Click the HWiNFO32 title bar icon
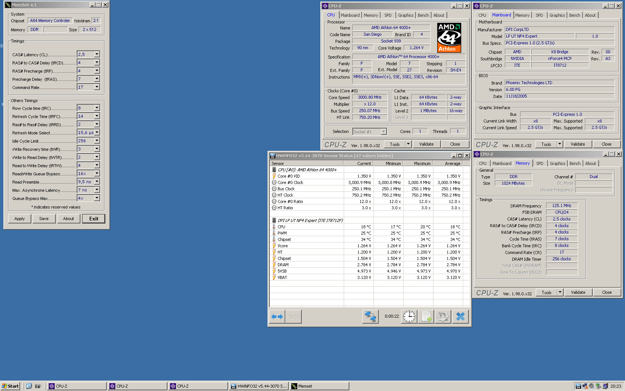This screenshot has height=391, width=625. pos(272,156)
